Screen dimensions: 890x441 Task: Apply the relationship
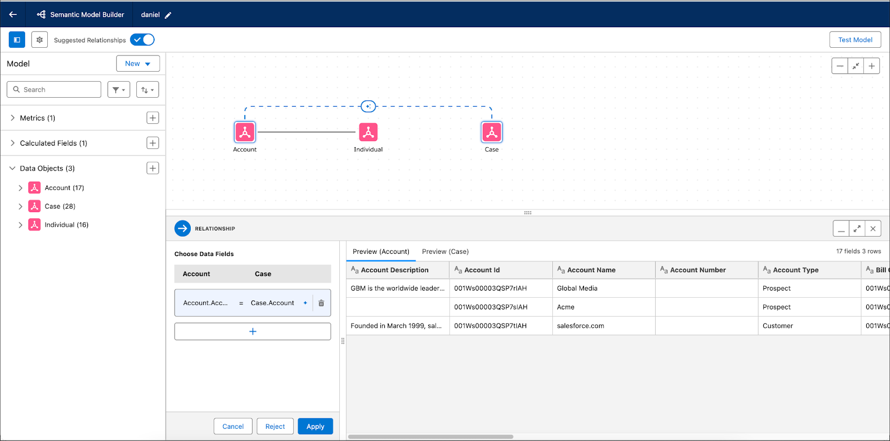coord(315,427)
